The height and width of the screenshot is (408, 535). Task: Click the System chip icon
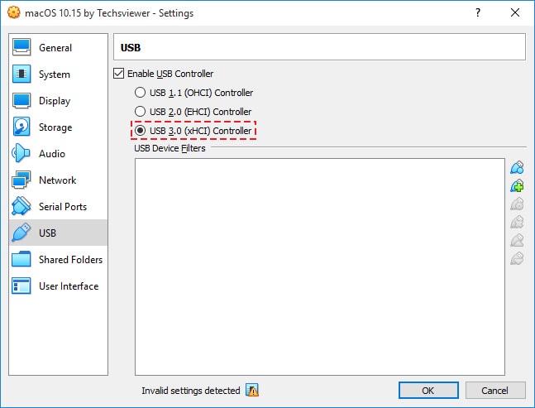[21, 74]
